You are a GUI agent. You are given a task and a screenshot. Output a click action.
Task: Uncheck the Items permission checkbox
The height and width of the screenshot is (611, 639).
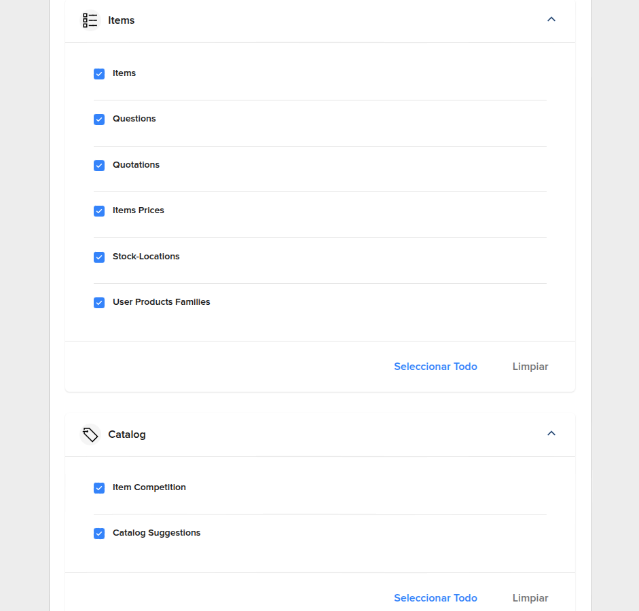tap(99, 74)
